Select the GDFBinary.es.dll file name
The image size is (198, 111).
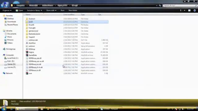[35, 64]
